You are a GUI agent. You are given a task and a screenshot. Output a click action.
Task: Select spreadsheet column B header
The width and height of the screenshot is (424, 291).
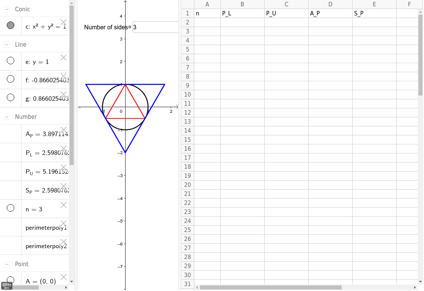pos(242,5)
